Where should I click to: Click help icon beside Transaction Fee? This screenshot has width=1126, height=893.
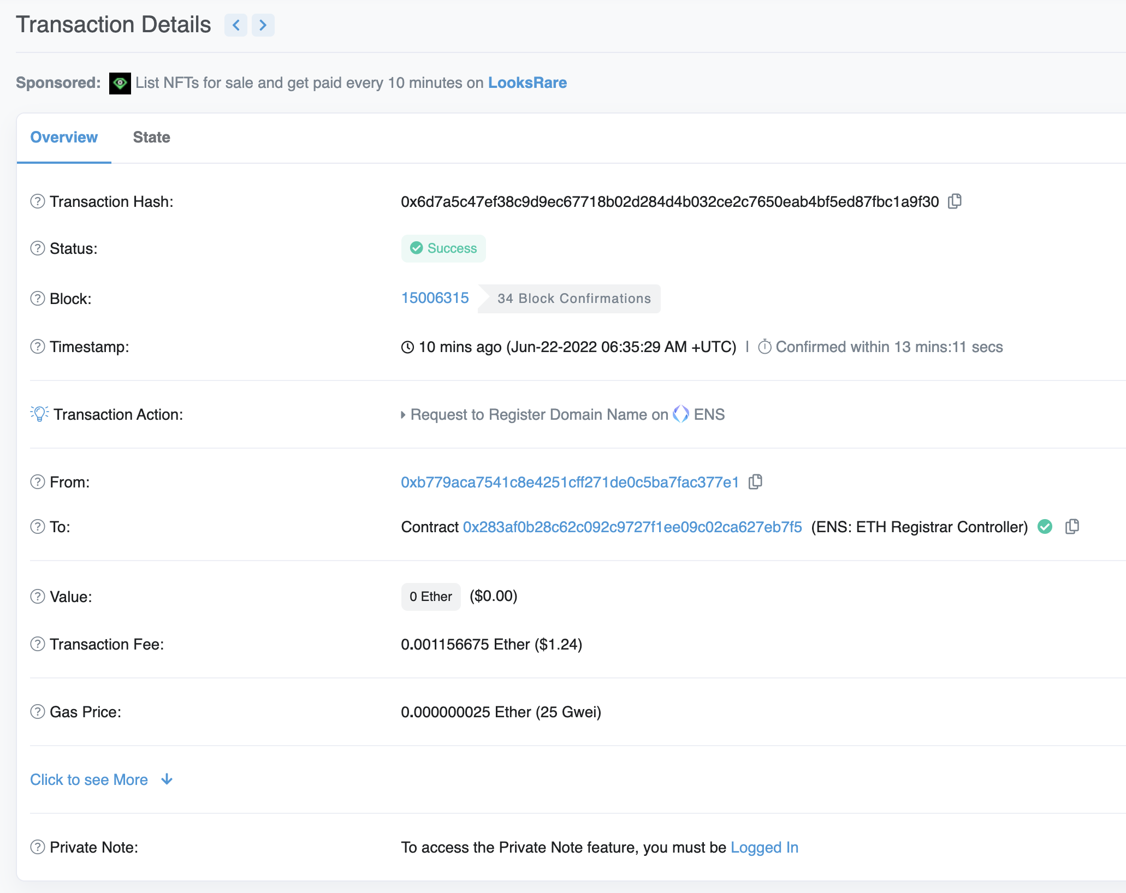coord(38,644)
